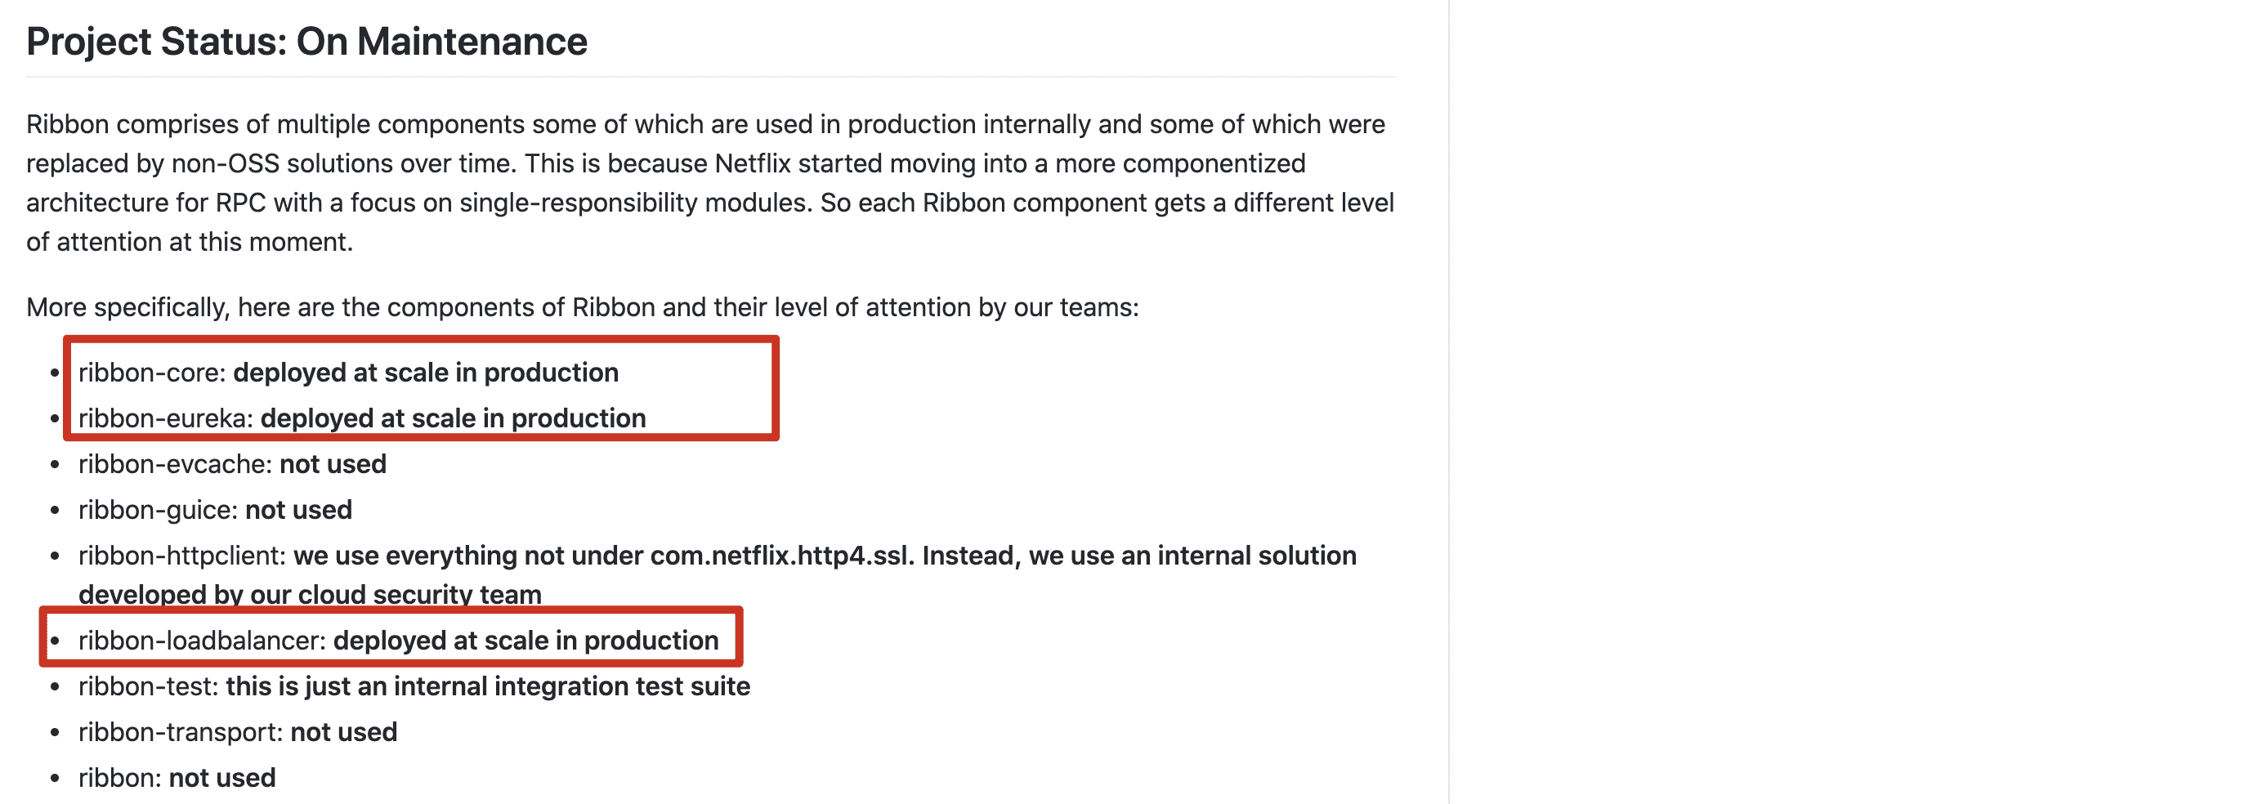Click the sentence beginning "More specifically, here are"

tap(582, 308)
